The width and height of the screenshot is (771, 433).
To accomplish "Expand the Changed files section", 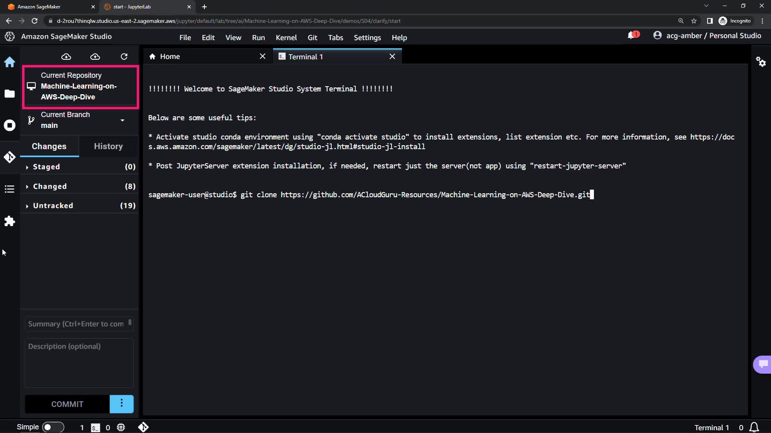I will (x=49, y=186).
